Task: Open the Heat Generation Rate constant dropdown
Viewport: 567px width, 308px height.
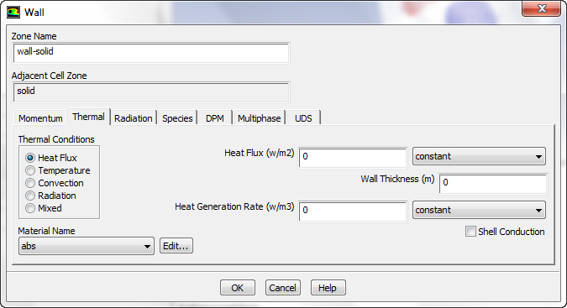Action: coord(479,210)
